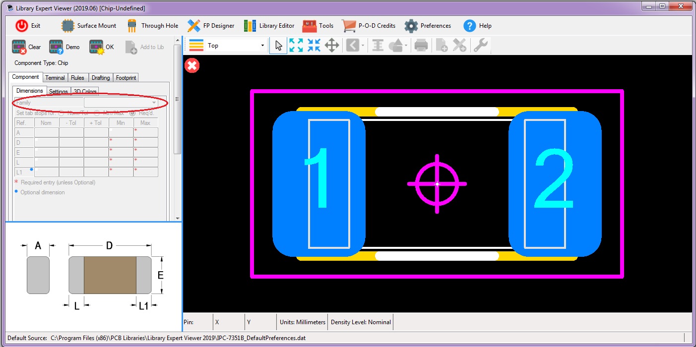Open the Surface Mount menu
Image resolution: width=696 pixels, height=347 pixels.
point(89,26)
